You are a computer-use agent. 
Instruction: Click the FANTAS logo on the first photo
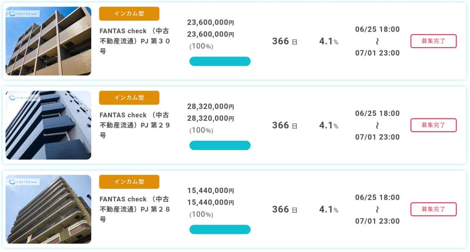point(23,14)
